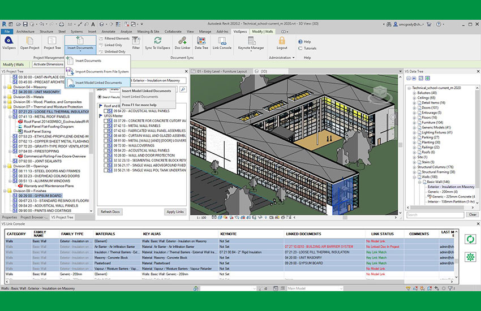
Task: Click the VisiSpecs ribbon icon
Action: [x=9, y=42]
